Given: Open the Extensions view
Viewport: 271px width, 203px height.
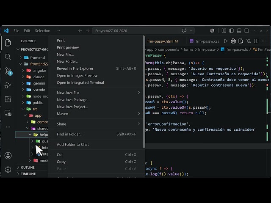Looking at the screenshot, I should pyautogui.click(x=8, y=99).
